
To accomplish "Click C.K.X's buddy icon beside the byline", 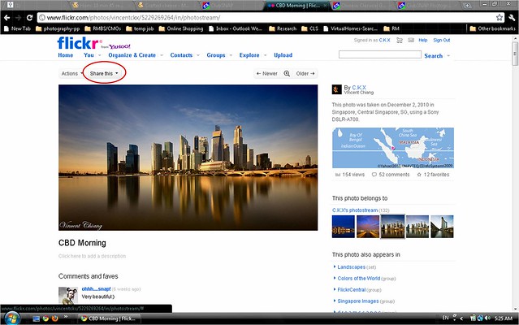I will (336, 89).
